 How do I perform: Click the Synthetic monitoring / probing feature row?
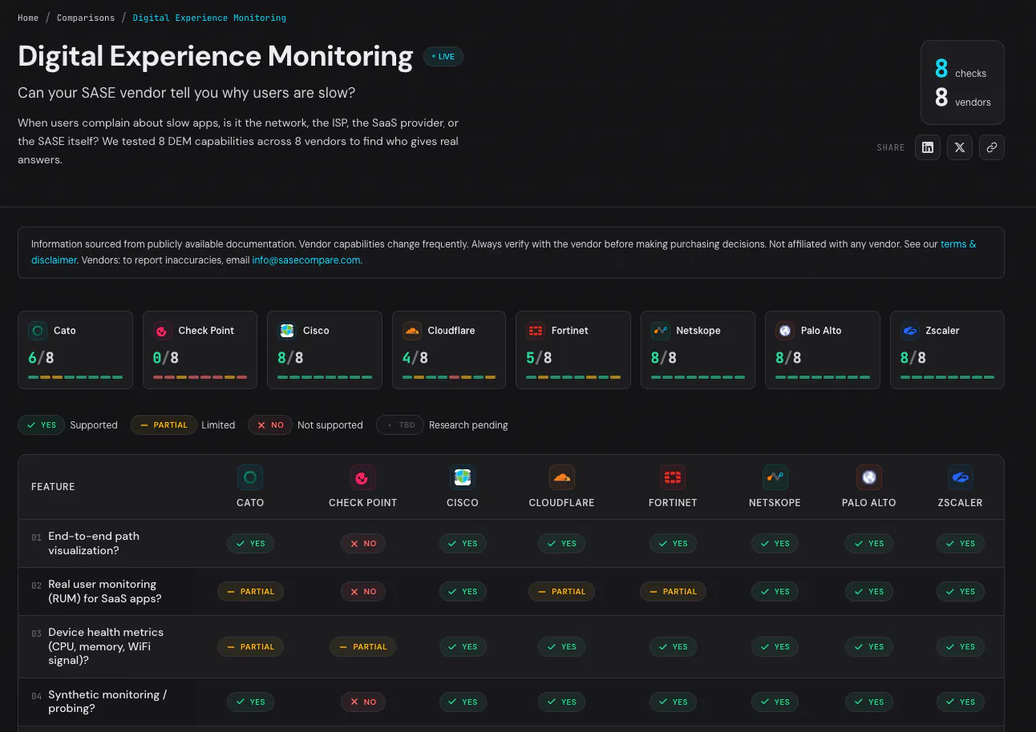pyautogui.click(x=511, y=702)
